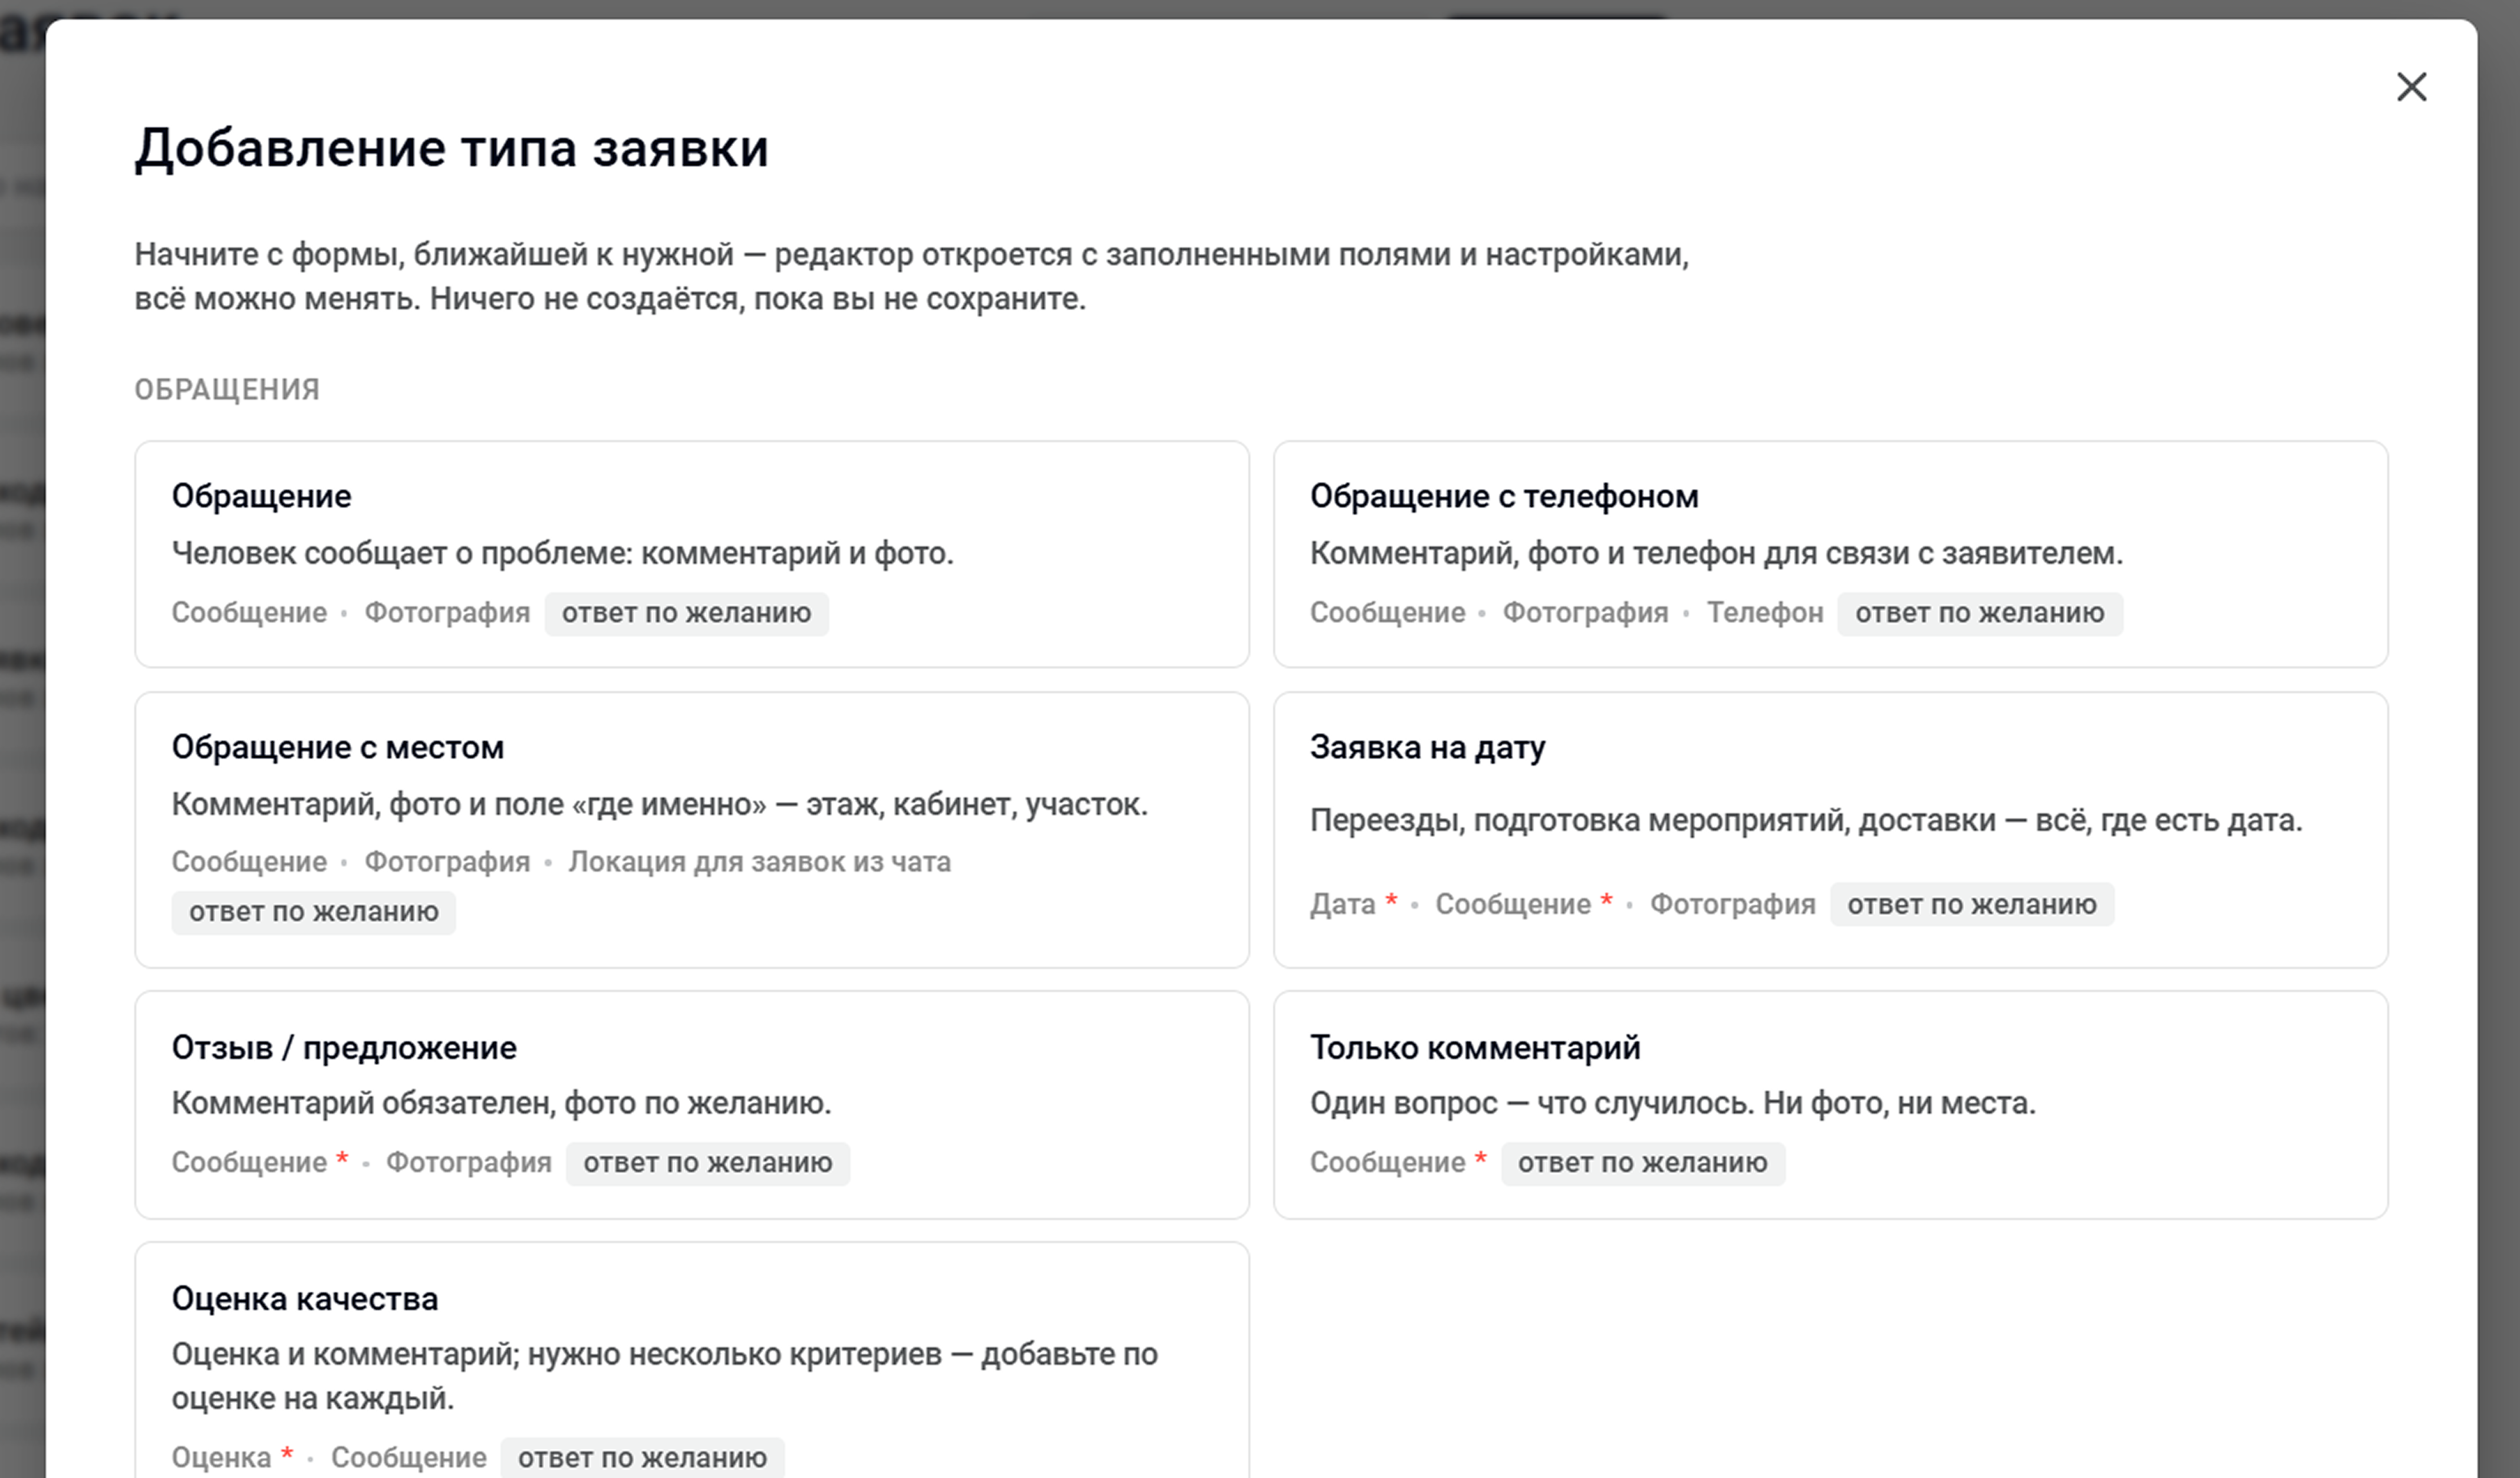Click 'Начните с формы, ближайшей к нужной' intro
Screen dimensions: 2520x1478
[911, 277]
